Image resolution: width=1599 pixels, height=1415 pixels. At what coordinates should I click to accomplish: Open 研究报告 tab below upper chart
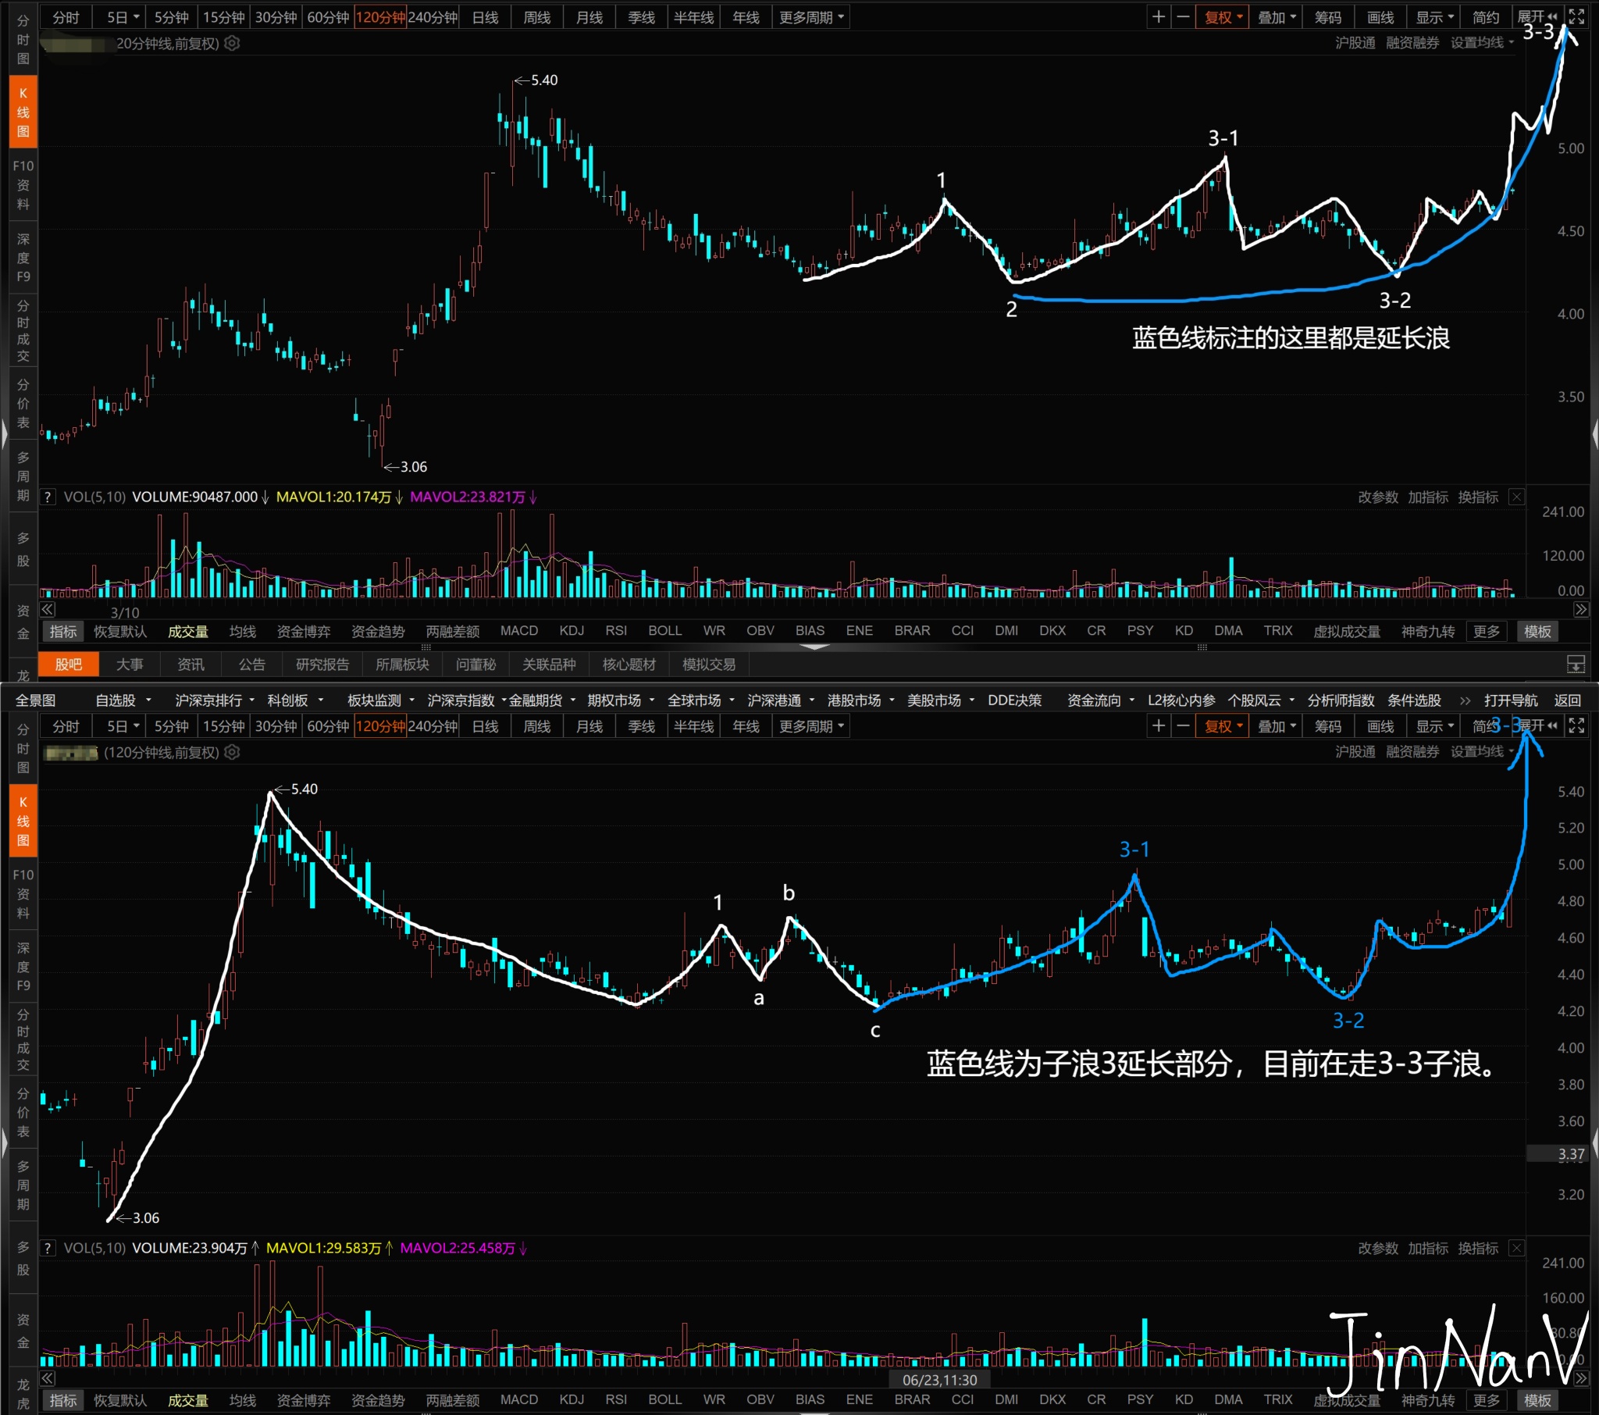tap(322, 665)
